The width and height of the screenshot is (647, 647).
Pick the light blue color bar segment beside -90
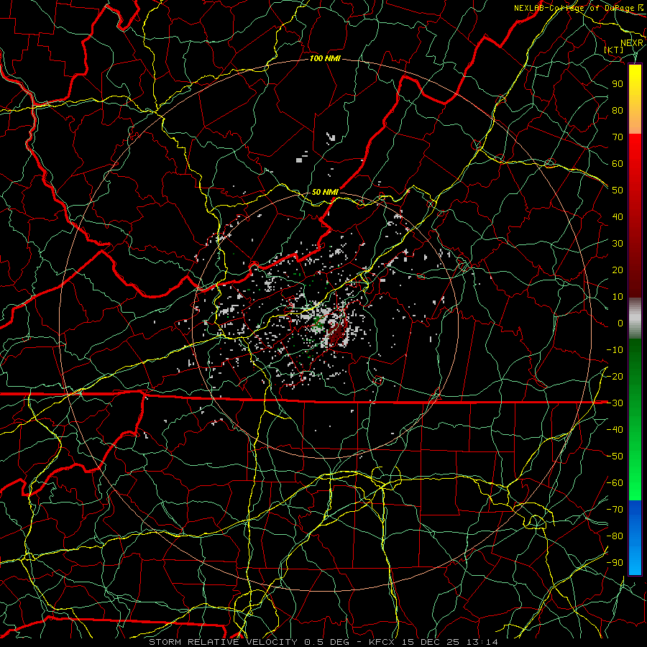[x=635, y=561]
